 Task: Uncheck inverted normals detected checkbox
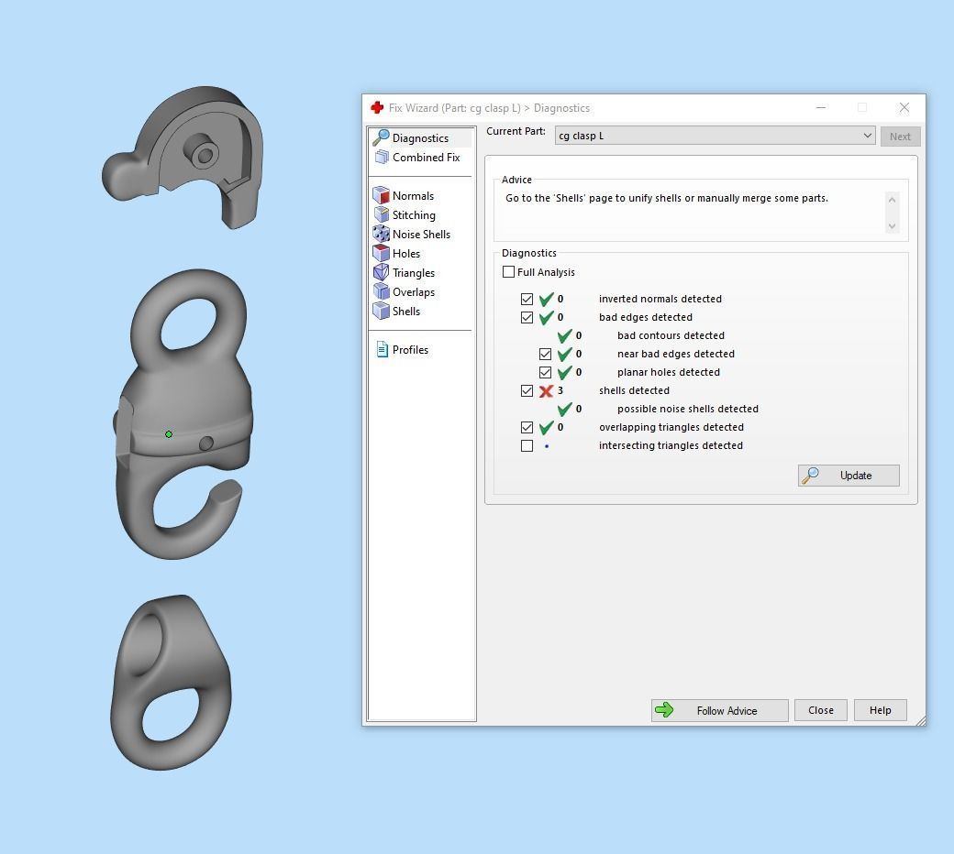point(527,299)
